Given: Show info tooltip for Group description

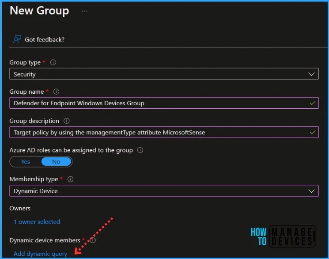Looking at the screenshot, I should point(67,121).
